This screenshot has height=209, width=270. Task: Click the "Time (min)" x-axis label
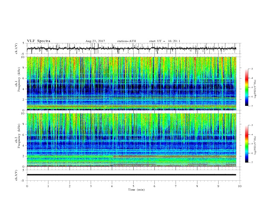click(x=136, y=190)
